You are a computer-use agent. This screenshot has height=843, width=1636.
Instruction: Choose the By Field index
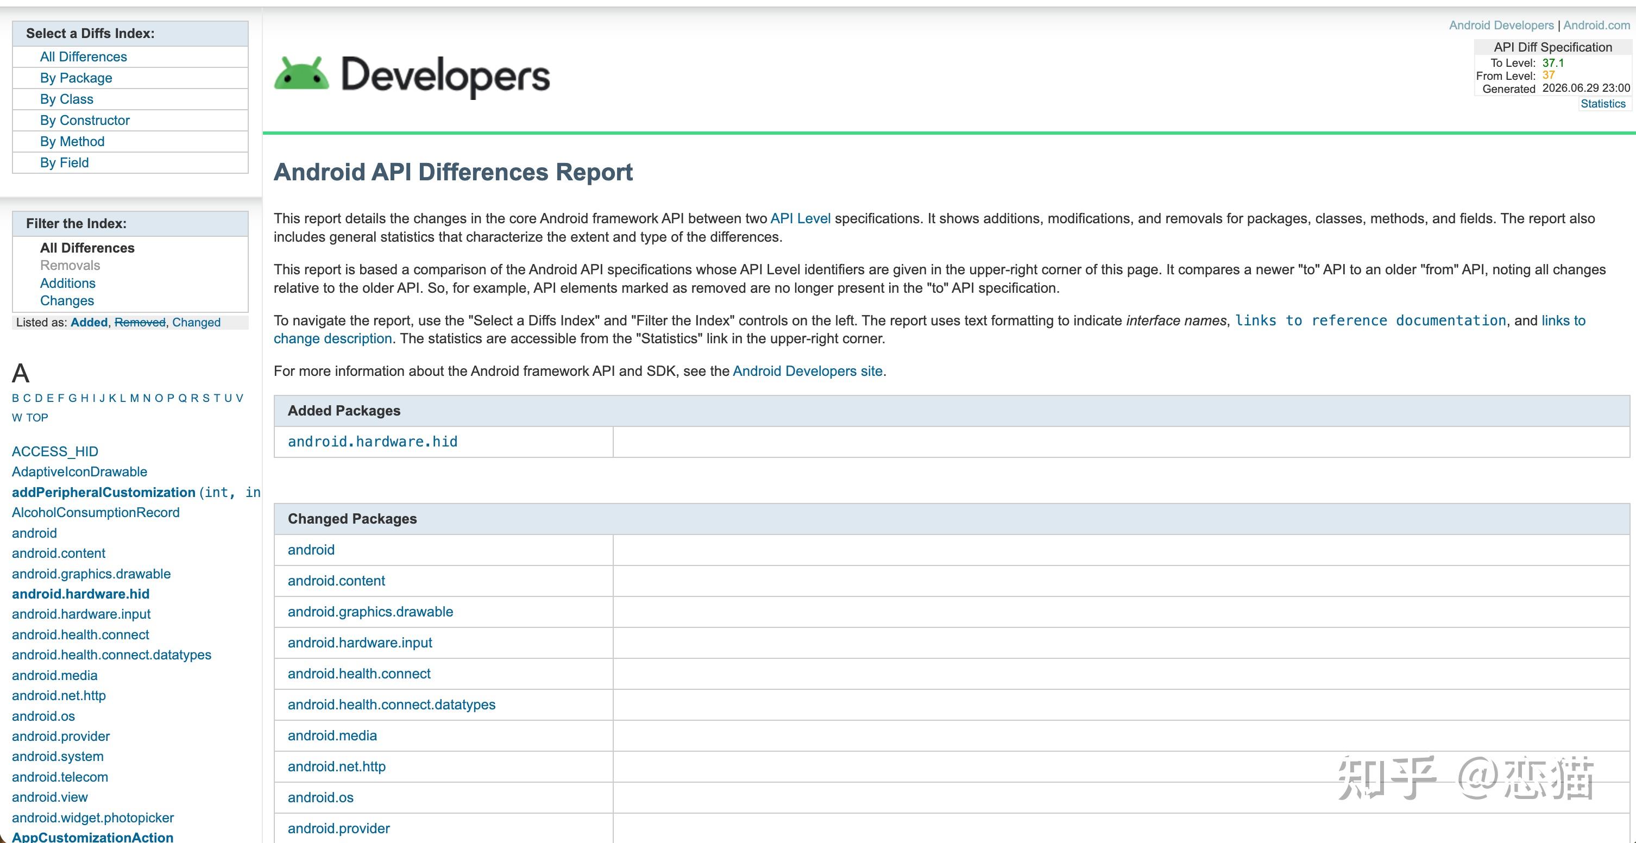[64, 162]
